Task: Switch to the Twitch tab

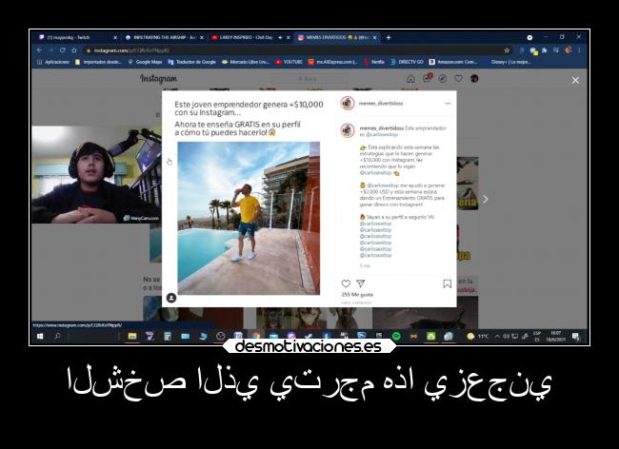Action: [78, 37]
